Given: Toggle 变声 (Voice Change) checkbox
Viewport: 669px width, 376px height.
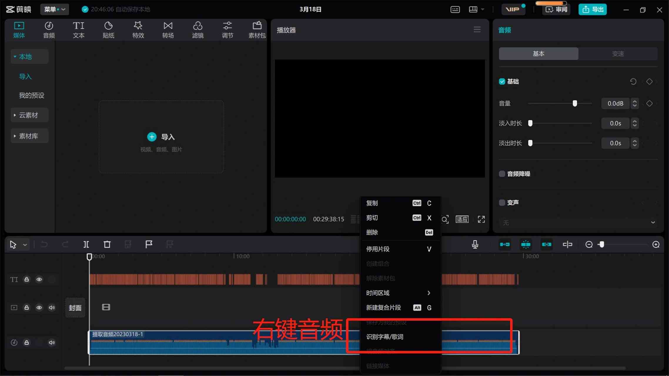Looking at the screenshot, I should (x=502, y=202).
